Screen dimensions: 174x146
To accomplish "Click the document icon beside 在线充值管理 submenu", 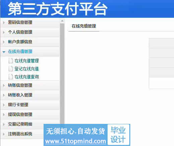I will coord(11,61).
